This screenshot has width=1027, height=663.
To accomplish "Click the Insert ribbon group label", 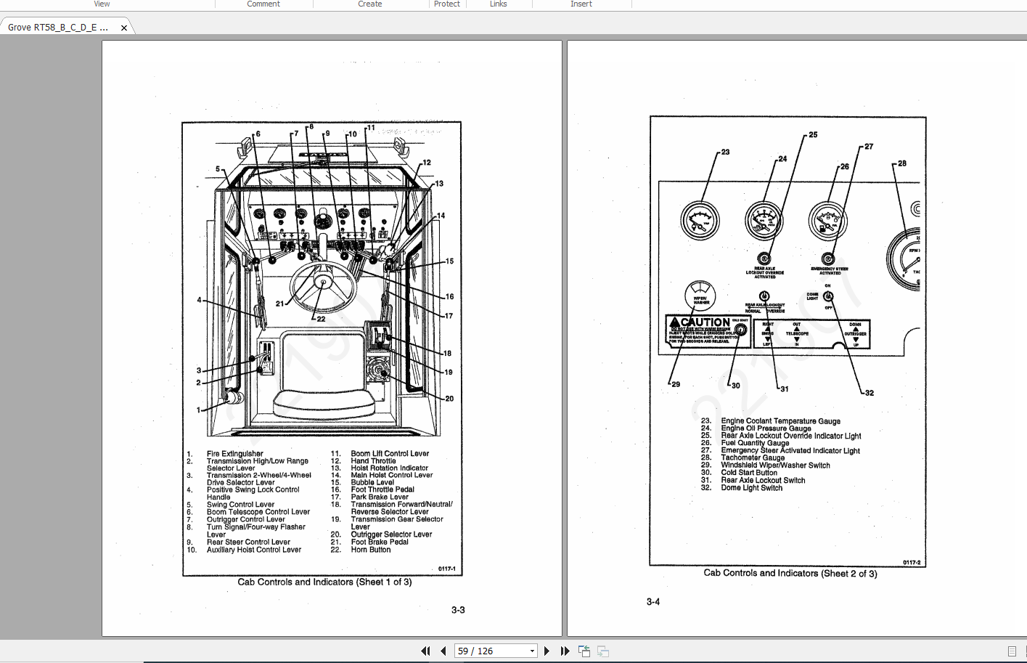I will [x=581, y=4].
